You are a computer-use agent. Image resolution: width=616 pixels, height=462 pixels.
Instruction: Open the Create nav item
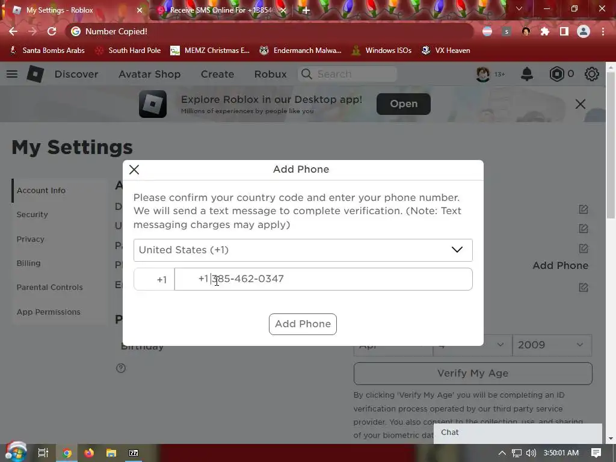[x=217, y=74]
